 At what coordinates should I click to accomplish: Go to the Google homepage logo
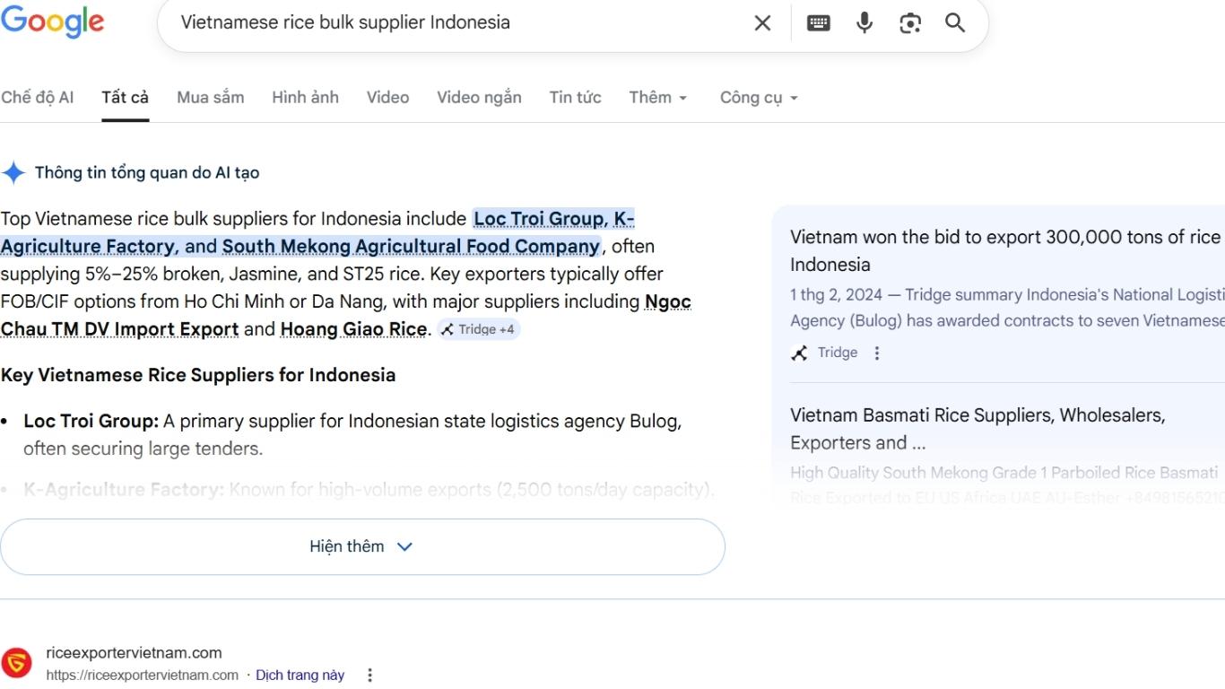pyautogui.click(x=52, y=22)
